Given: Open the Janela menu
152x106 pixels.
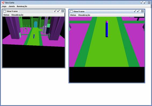Looking at the screenshot, I should click(12, 6).
